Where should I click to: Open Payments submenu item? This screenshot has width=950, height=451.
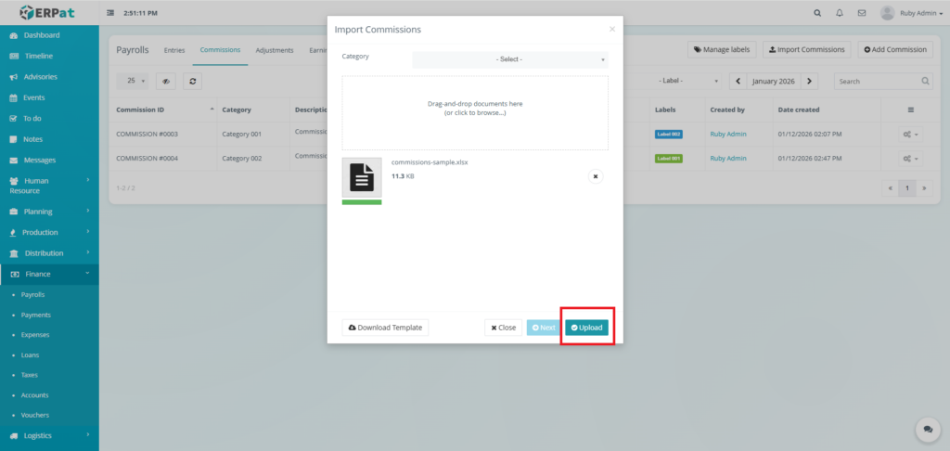click(x=36, y=315)
